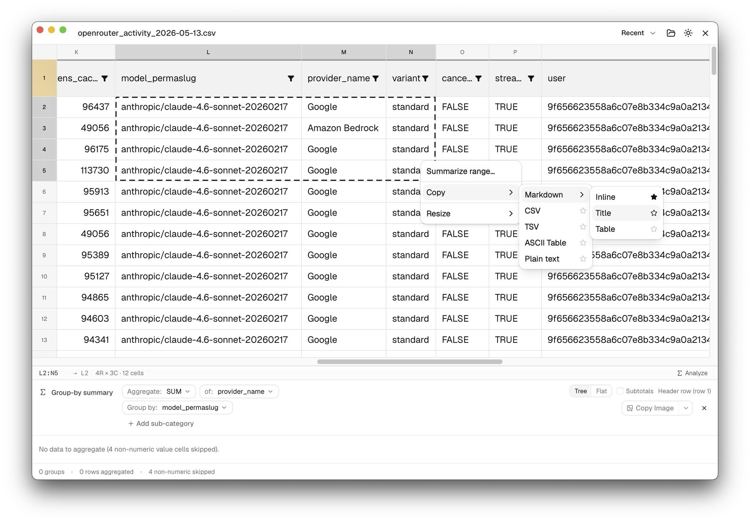This screenshot has height=522, width=750.
Task: Favorite the Inline markdown format star
Action: 654,197
